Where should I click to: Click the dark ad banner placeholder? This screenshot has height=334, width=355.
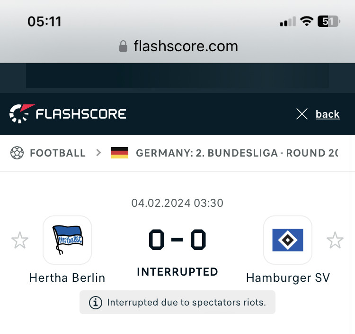pyautogui.click(x=177, y=75)
